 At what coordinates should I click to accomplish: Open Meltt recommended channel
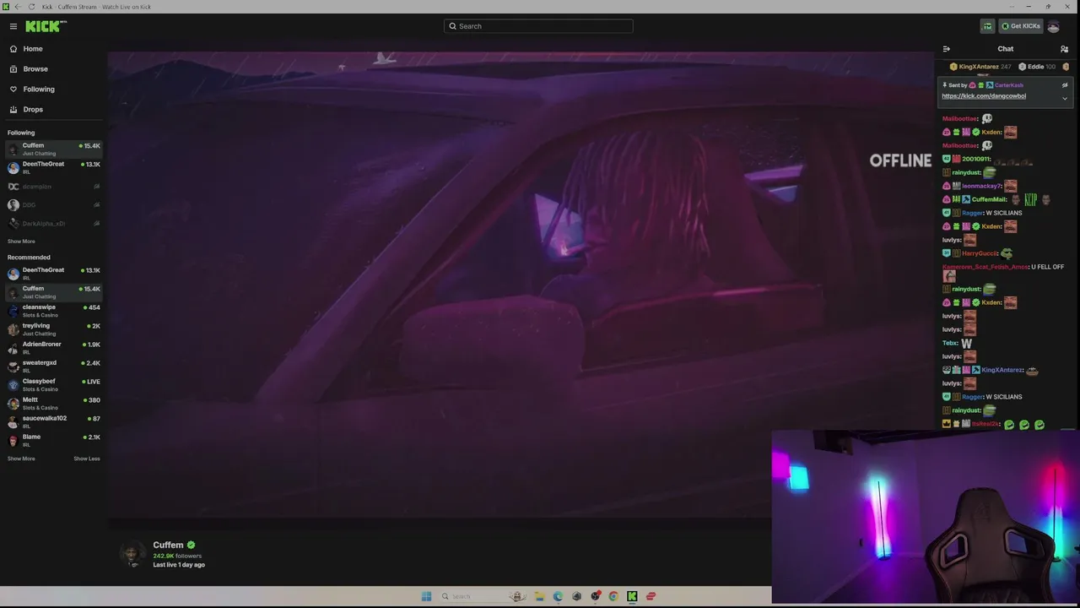52,404
